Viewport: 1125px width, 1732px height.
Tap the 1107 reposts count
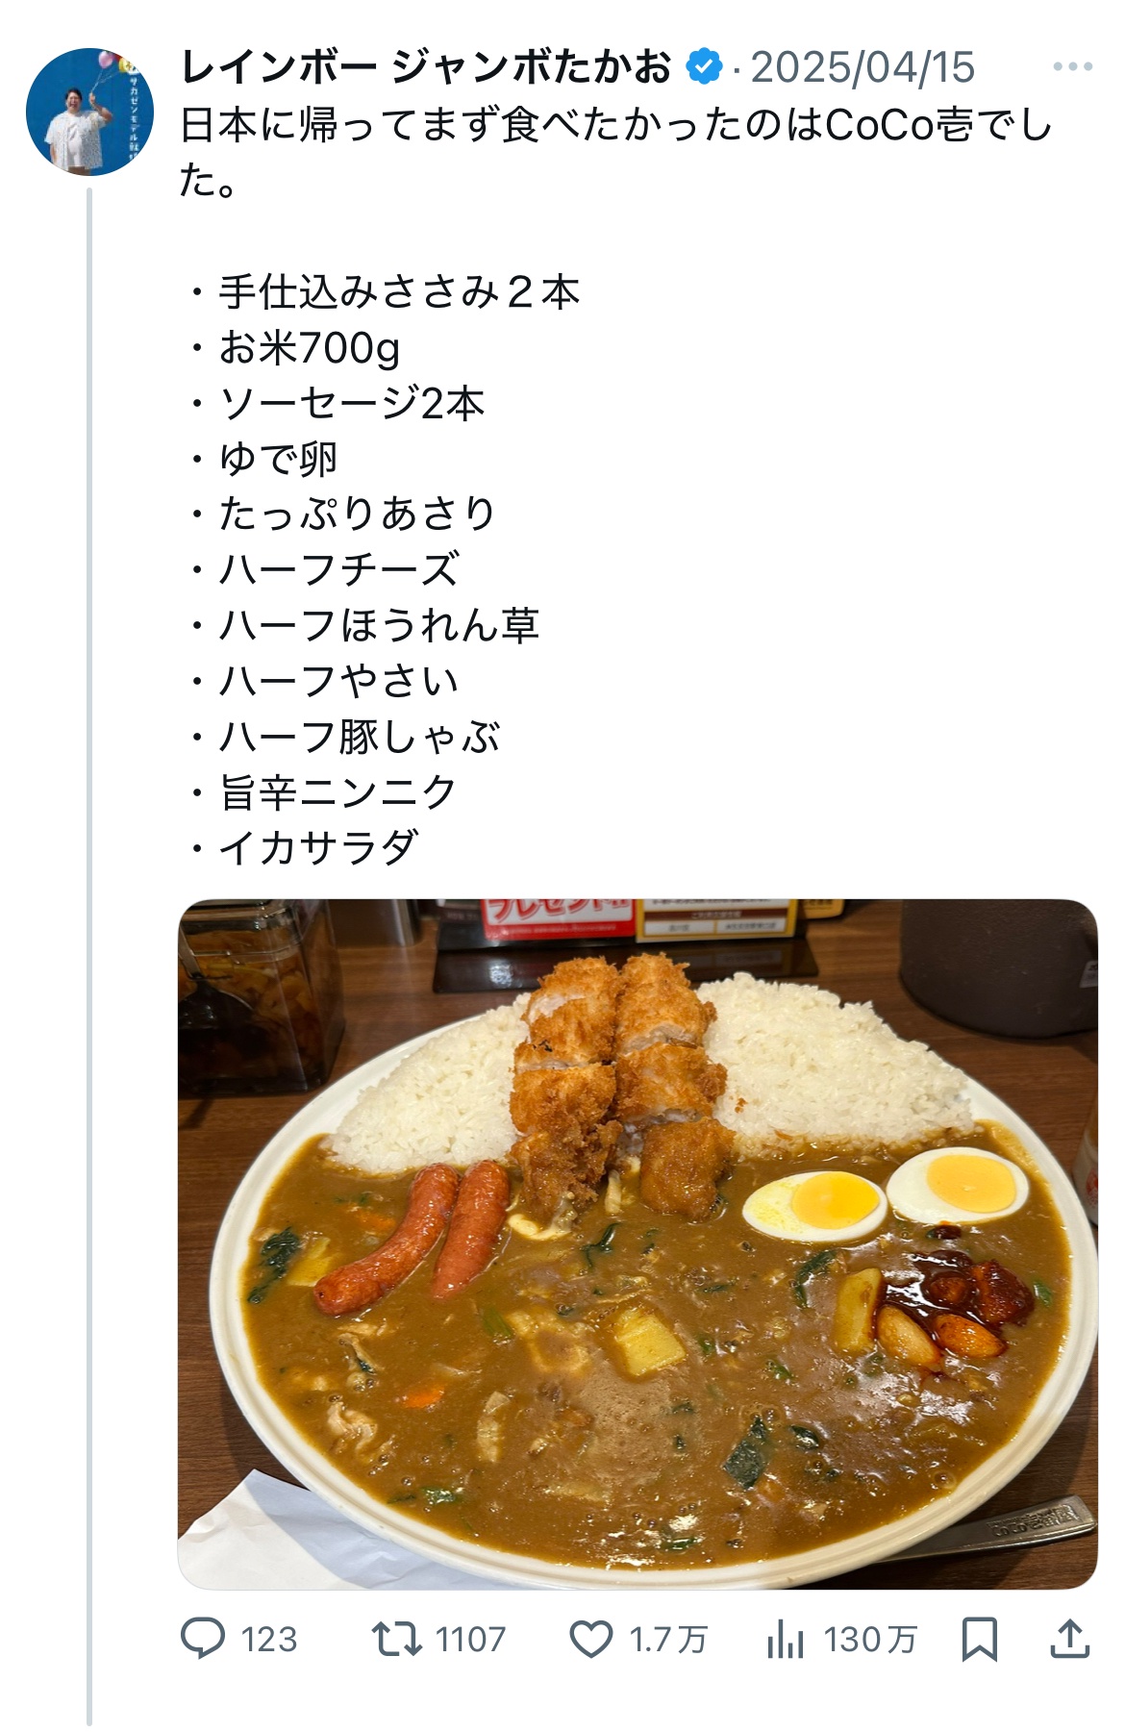(x=470, y=1639)
